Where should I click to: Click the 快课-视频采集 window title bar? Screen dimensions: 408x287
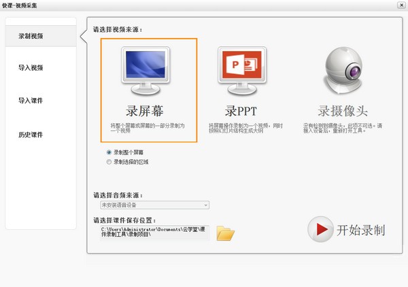point(204,6)
